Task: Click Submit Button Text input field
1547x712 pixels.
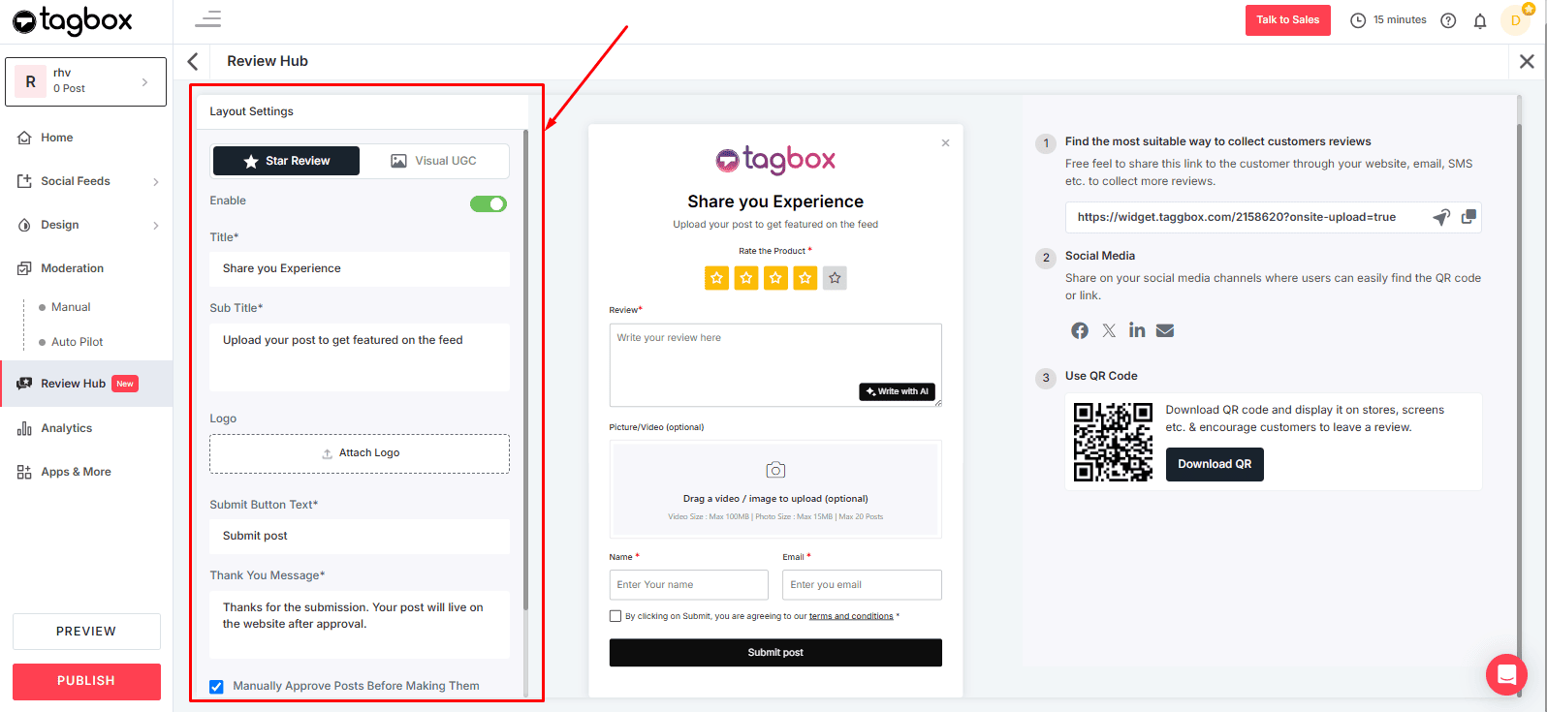Action: click(360, 537)
